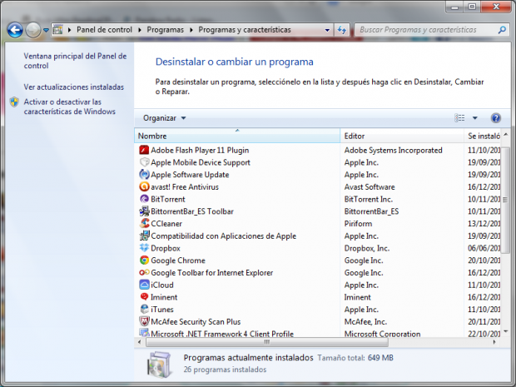
Task: Click the horizontal scrollbar right arrow
Action: (494, 342)
